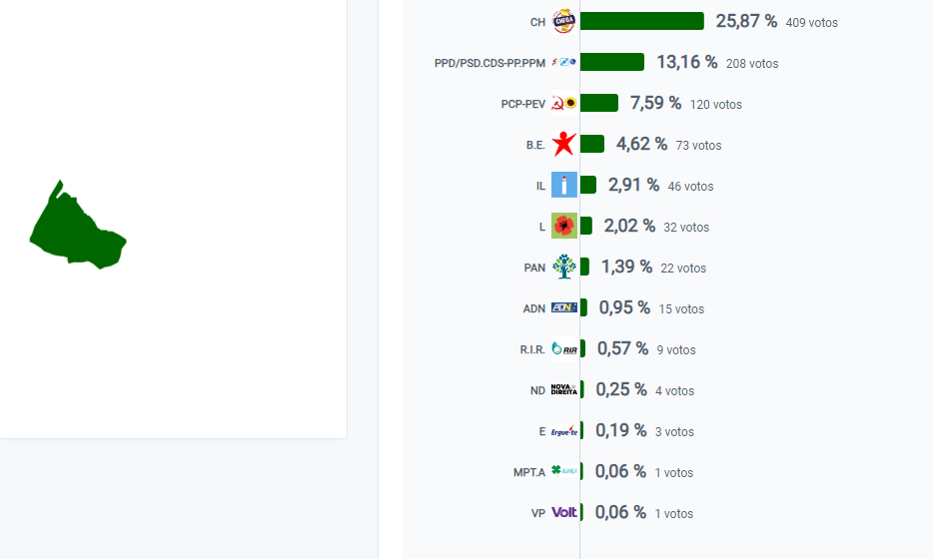The height and width of the screenshot is (559, 933).
Task: Click the IL blue party logo
Action: (564, 185)
